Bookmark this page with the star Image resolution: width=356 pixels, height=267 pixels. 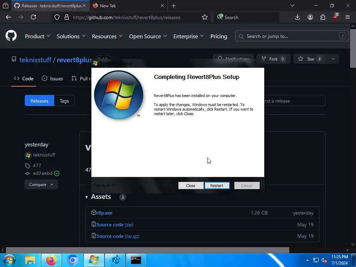(x=204, y=17)
